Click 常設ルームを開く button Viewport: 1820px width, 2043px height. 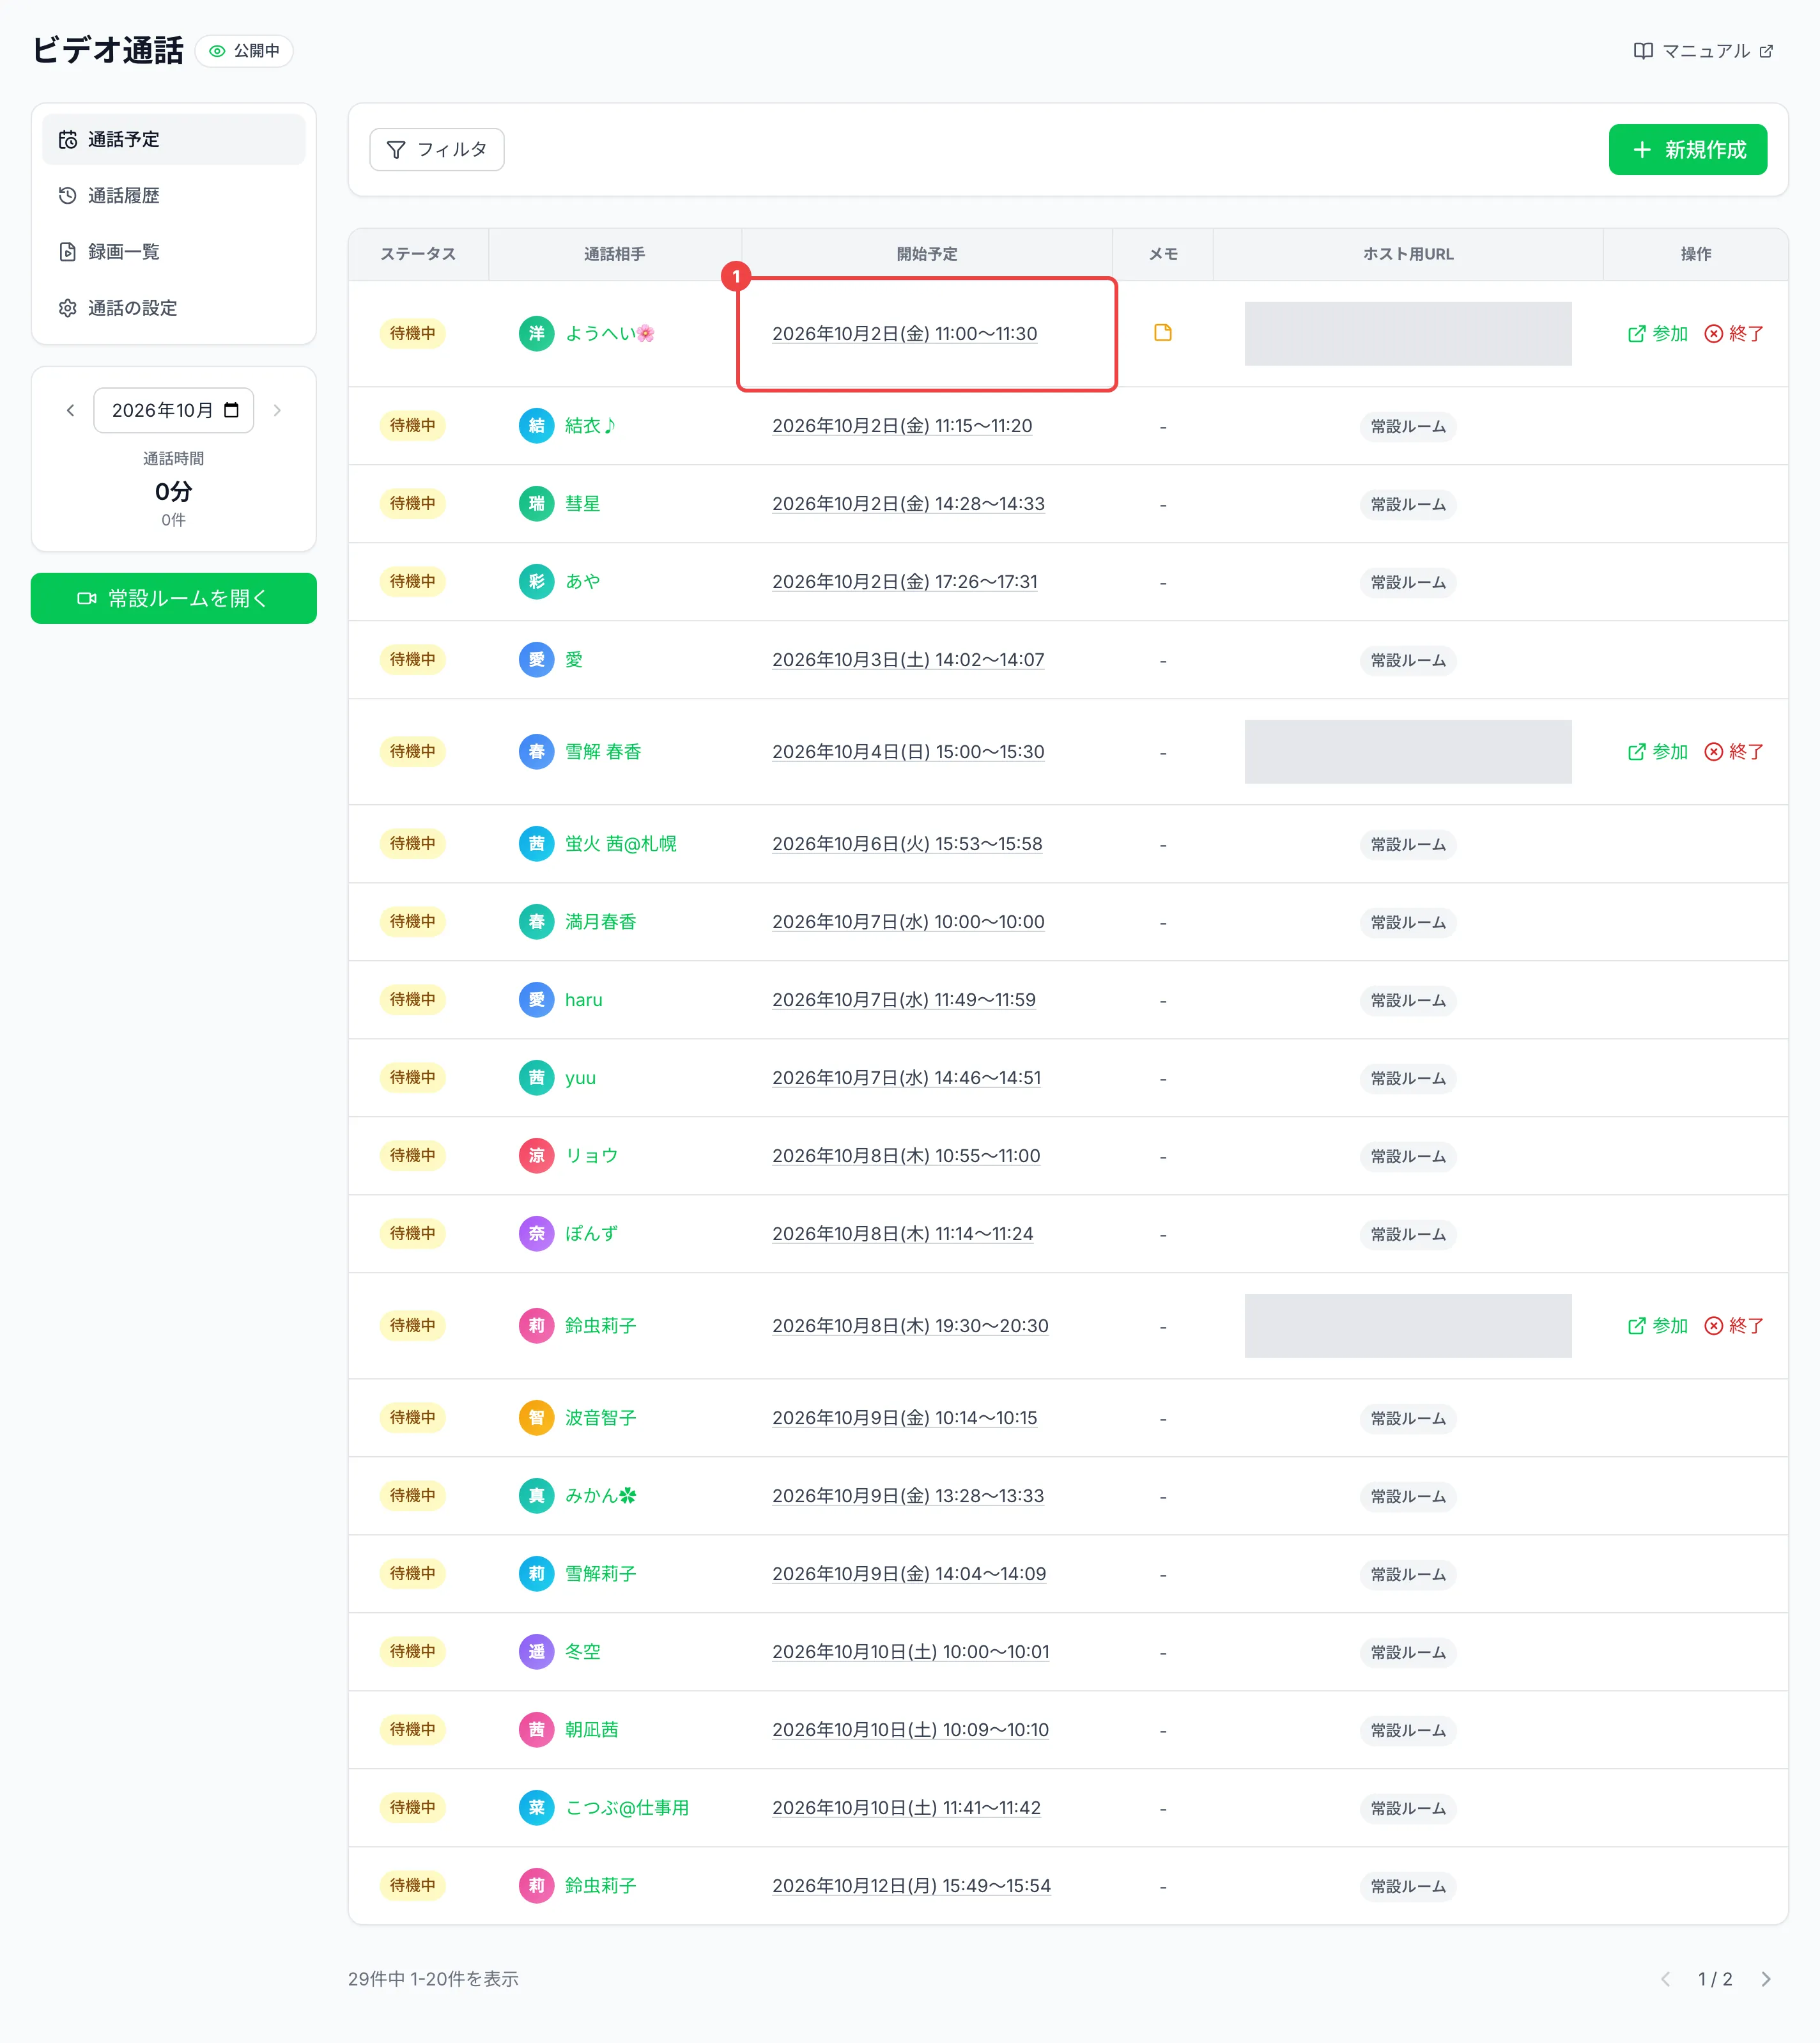tap(173, 598)
